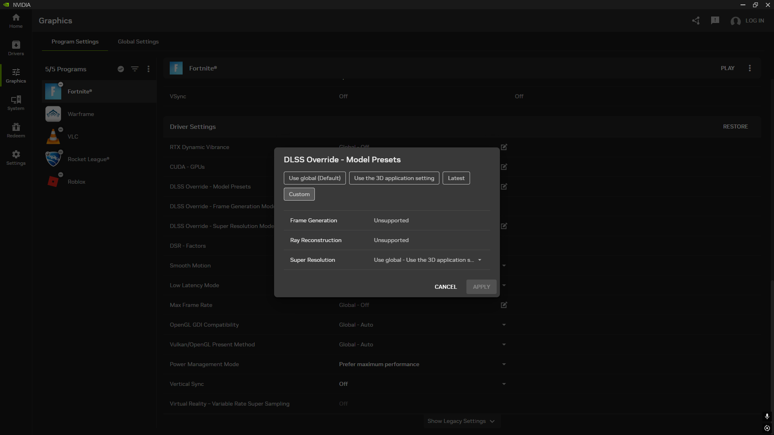Open Power Management Mode dropdown
774x435 pixels.
pyautogui.click(x=504, y=364)
